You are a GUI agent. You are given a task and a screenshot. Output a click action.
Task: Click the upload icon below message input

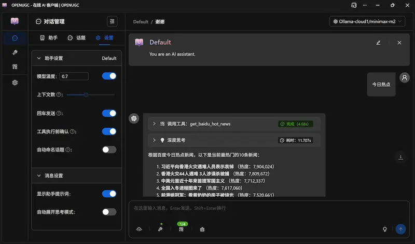pyautogui.click(x=139, y=229)
